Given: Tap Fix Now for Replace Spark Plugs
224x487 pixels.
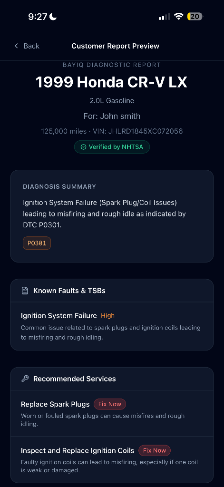Looking at the screenshot, I should point(110,404).
